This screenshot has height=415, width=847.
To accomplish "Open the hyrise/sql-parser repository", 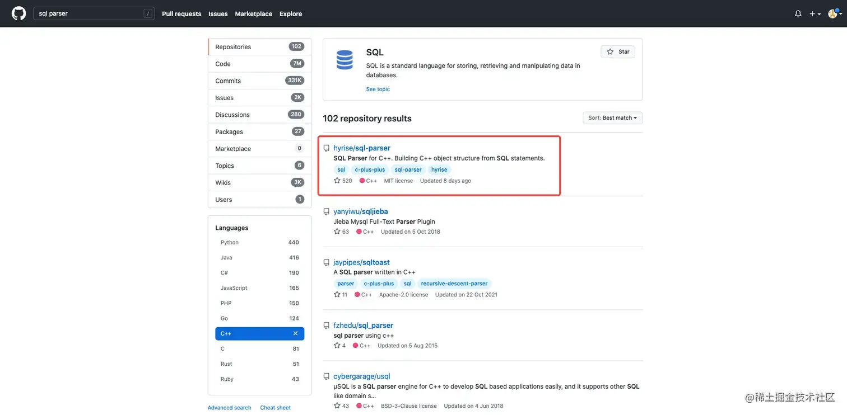I will tap(362, 148).
